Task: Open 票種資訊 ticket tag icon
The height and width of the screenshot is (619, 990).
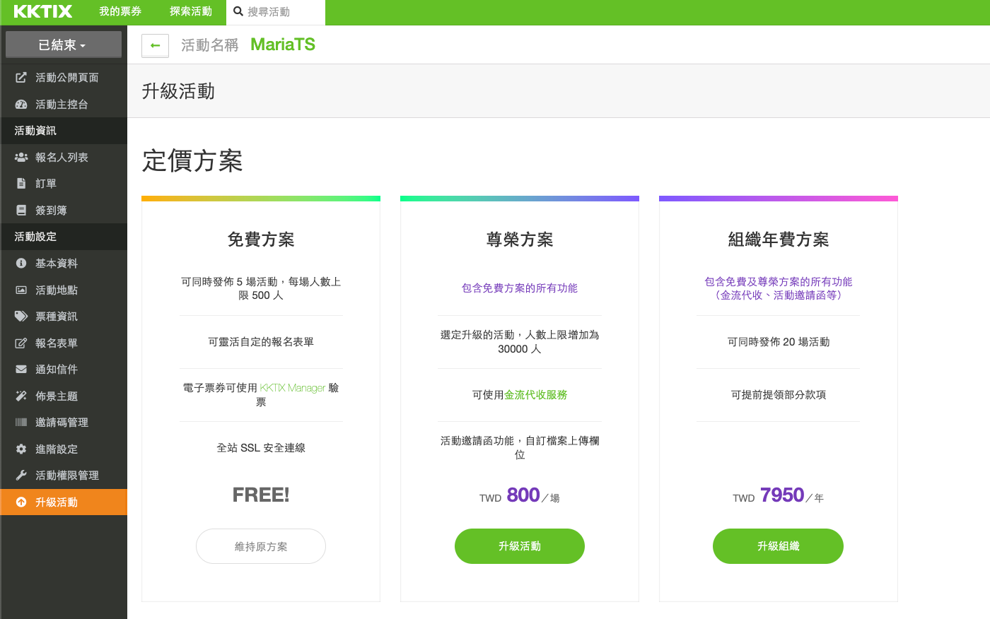Action: click(21, 317)
